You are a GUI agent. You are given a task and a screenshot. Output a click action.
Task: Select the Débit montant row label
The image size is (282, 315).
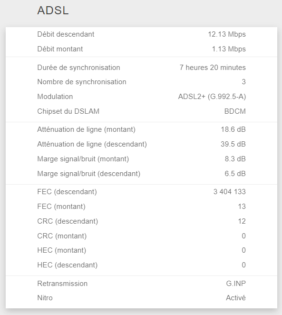(x=60, y=49)
